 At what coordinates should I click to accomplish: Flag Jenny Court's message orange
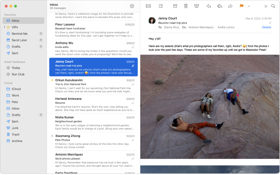[241, 6]
